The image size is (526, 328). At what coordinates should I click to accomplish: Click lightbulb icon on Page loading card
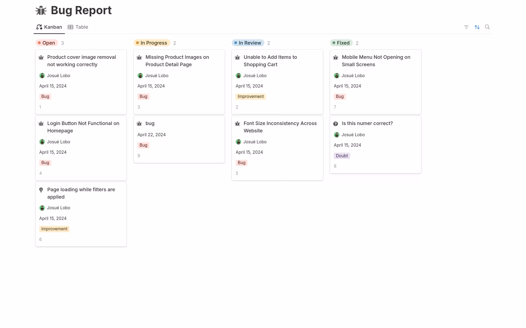[41, 190]
